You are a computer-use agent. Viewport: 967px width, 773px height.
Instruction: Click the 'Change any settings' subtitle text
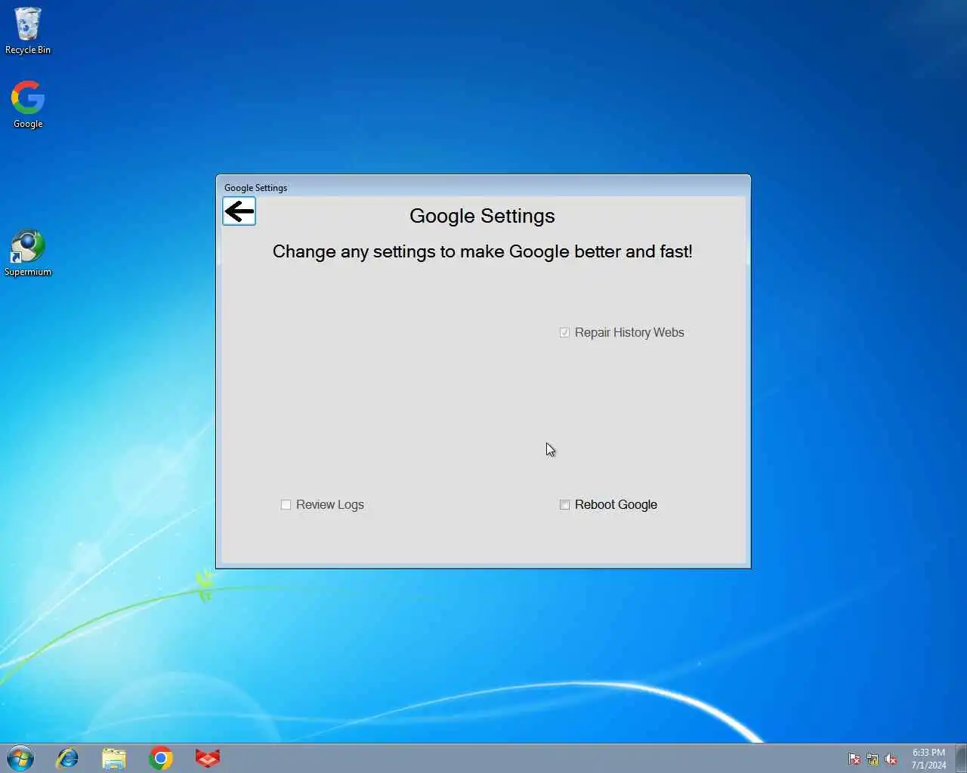pyautogui.click(x=482, y=251)
